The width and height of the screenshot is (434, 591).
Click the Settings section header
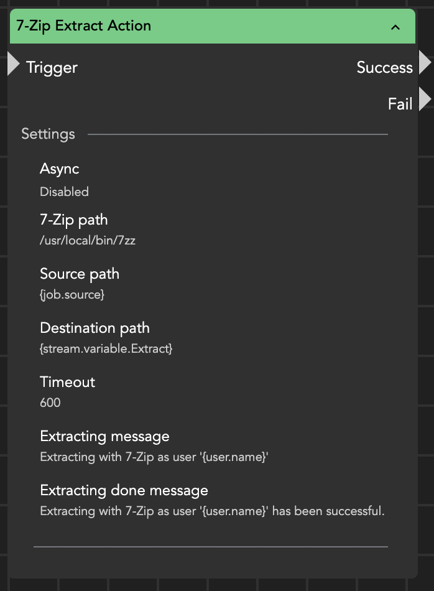point(48,134)
